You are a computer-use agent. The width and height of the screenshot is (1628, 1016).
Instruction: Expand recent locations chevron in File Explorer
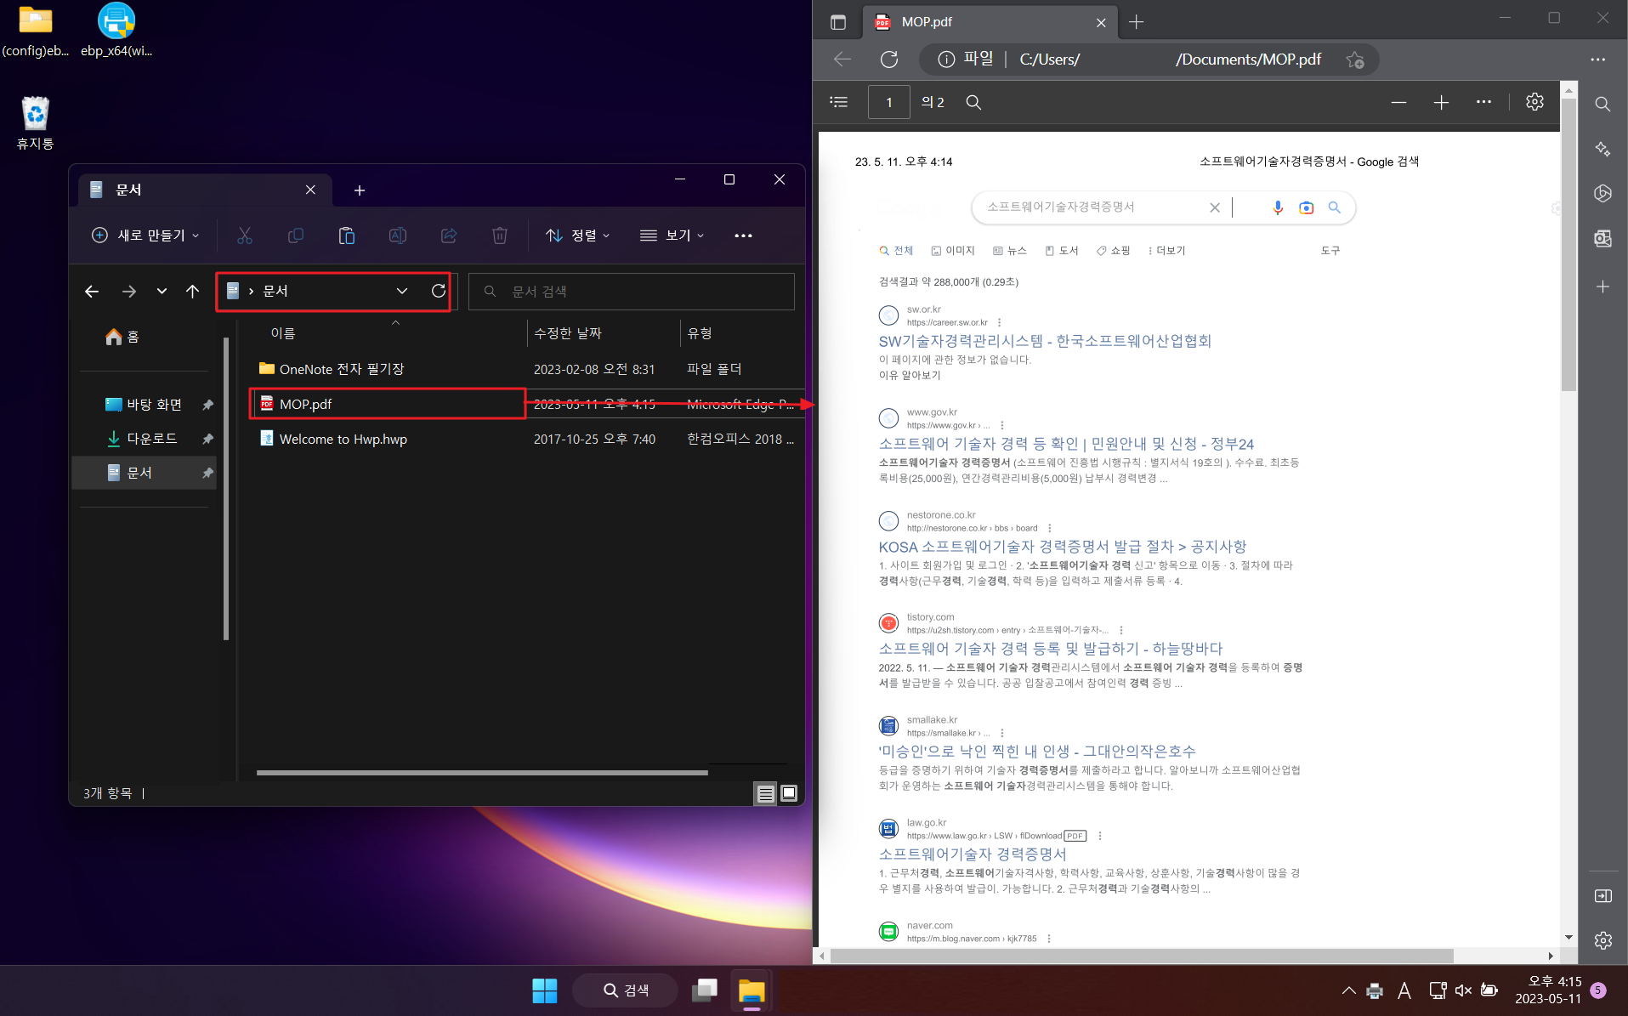[x=162, y=292]
